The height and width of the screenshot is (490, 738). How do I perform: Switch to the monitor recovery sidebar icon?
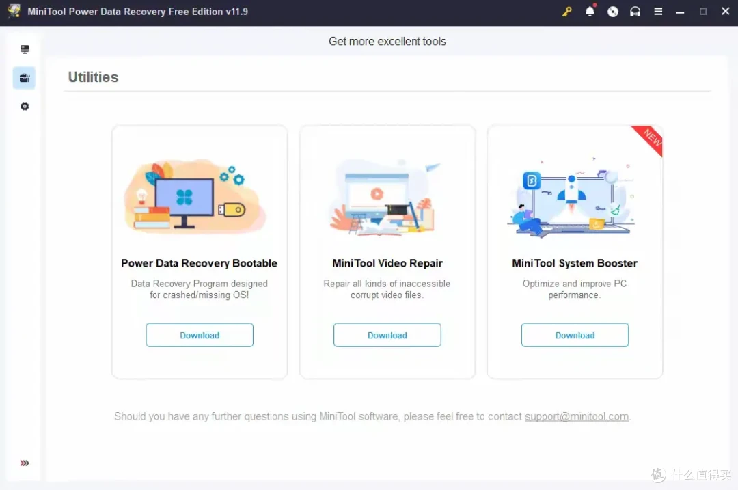(25, 49)
